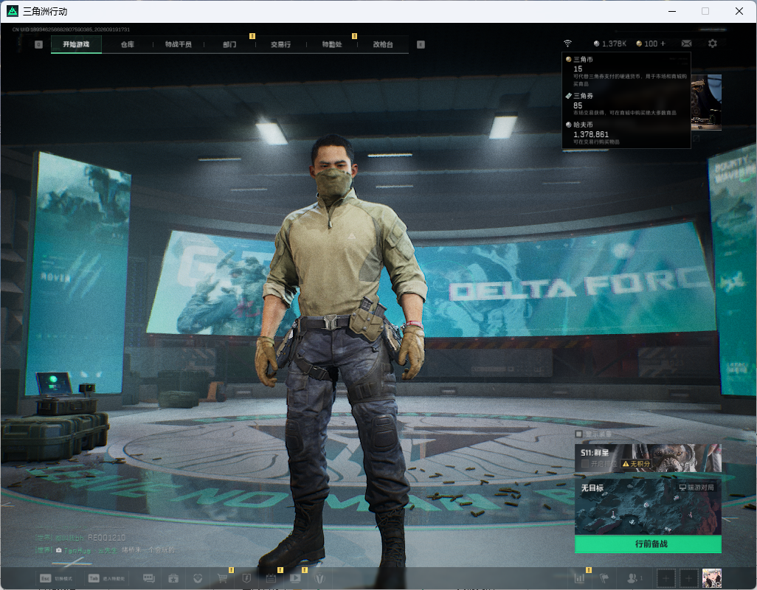
Task: Go to the 交易行 tab
Action: tap(281, 44)
